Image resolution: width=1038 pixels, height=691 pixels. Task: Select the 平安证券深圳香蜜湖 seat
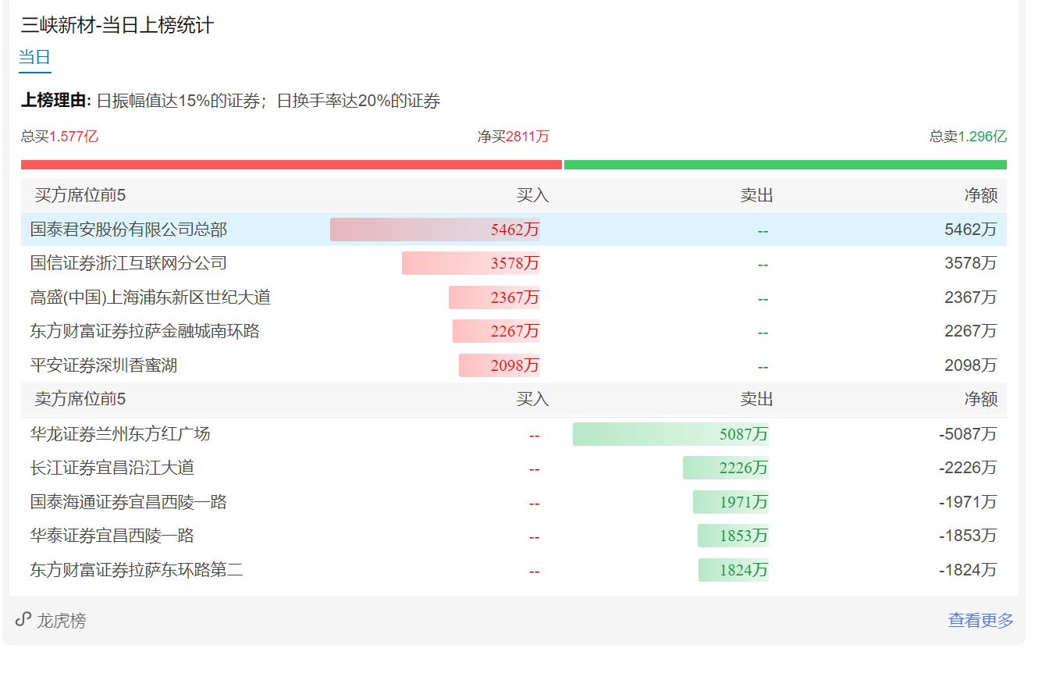click(x=104, y=365)
